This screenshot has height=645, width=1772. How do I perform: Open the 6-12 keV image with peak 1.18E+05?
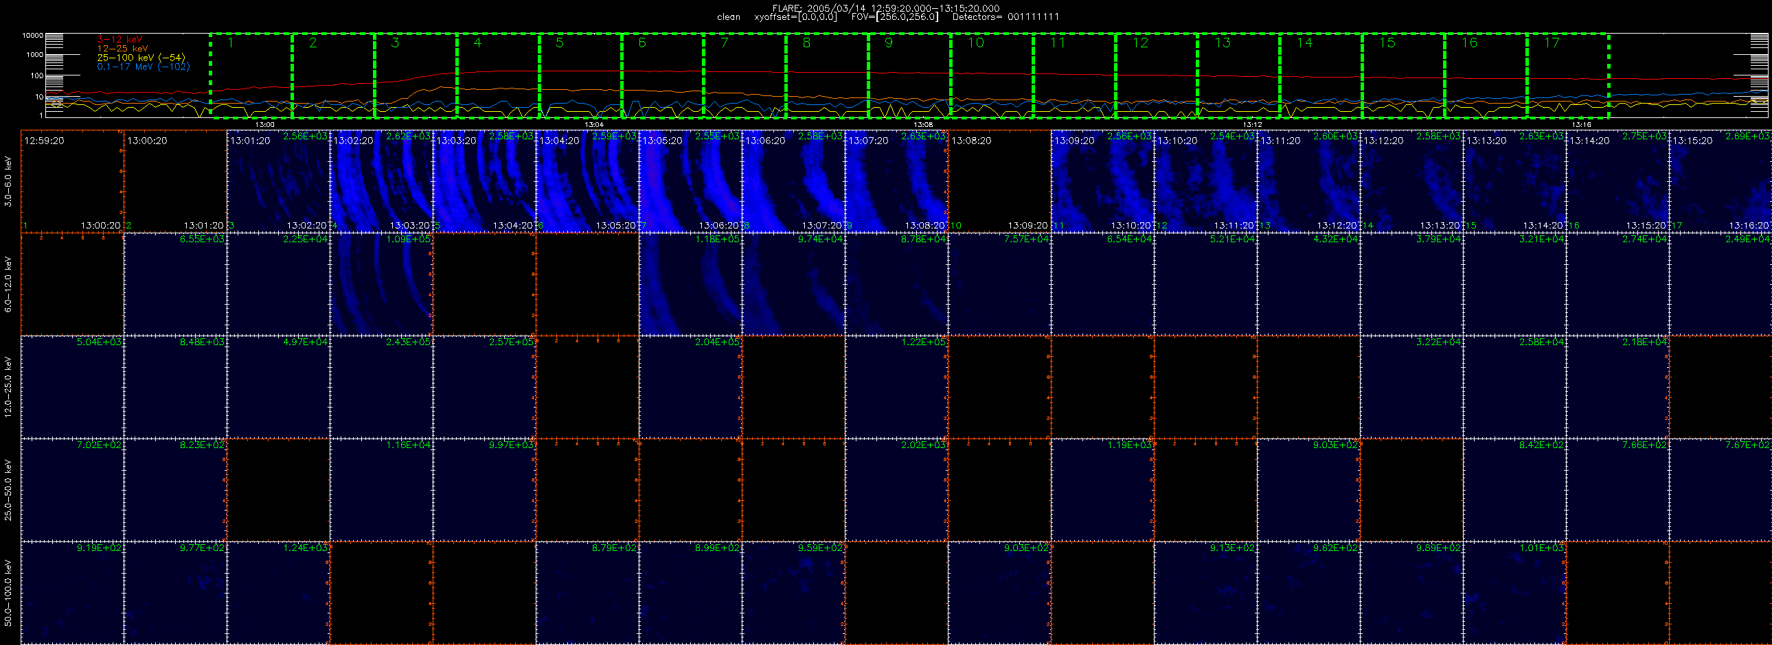(691, 284)
